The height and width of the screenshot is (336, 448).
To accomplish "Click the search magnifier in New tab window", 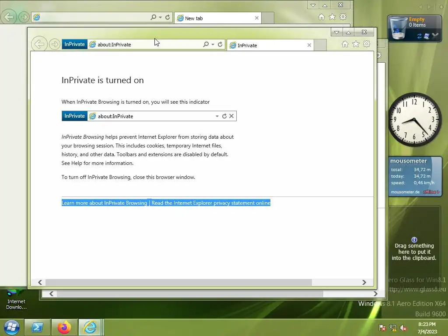I will pyautogui.click(x=154, y=17).
